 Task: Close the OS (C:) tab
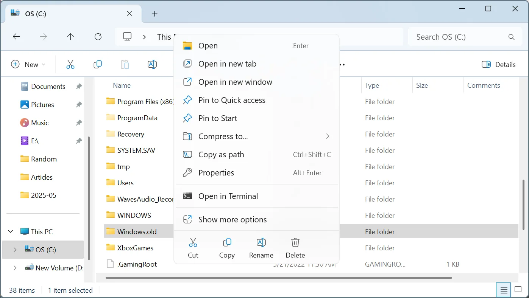[x=130, y=13]
